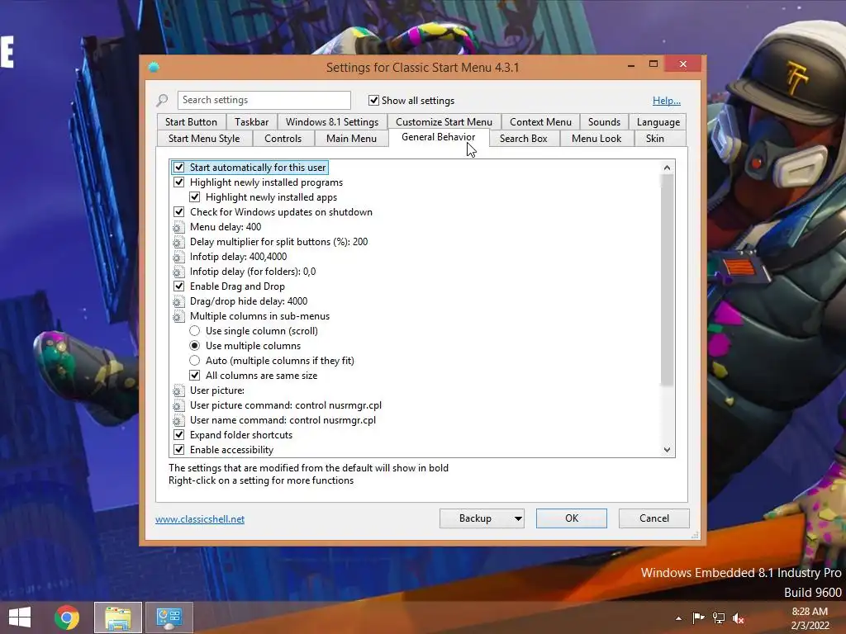Click the settings list scrollbar thumb
The height and width of the screenshot is (634, 846).
pyautogui.click(x=667, y=281)
